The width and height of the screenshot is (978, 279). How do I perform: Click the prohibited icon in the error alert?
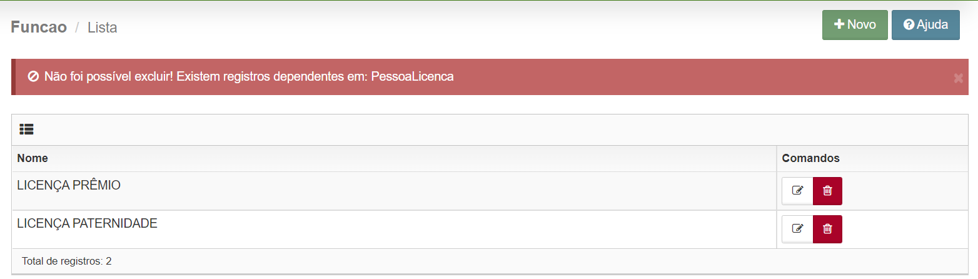coord(34,76)
